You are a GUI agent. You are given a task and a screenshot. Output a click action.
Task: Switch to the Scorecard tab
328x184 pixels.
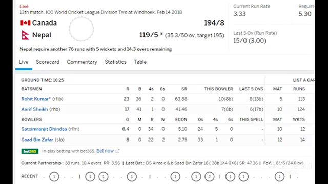(x=48, y=62)
